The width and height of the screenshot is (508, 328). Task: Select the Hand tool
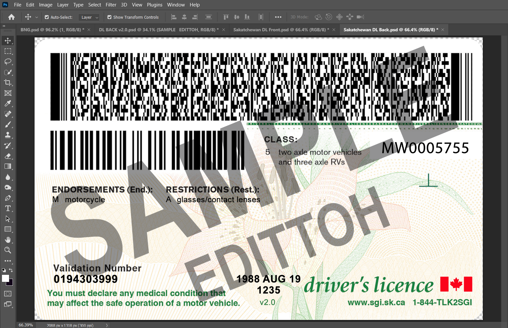pyautogui.click(x=8, y=240)
